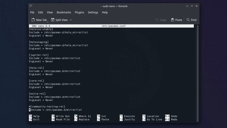Click the ^K Cut shortcut

coord(101,116)
